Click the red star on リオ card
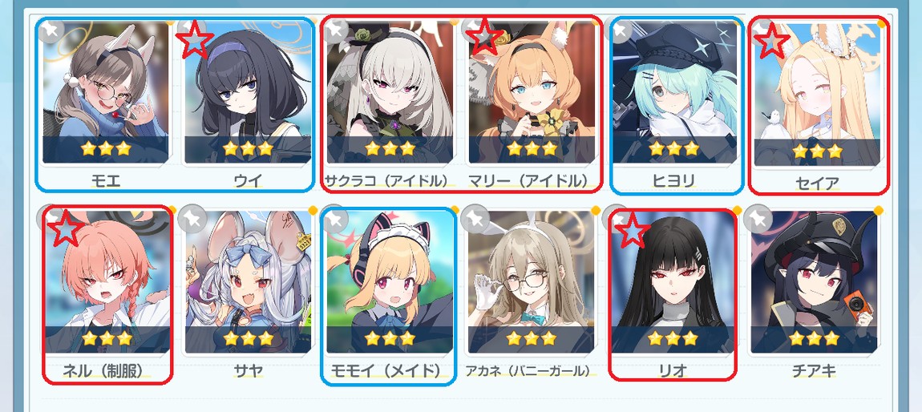922x412 pixels. pyautogui.click(x=632, y=229)
